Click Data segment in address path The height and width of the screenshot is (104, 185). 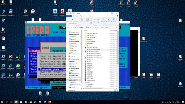point(82,28)
